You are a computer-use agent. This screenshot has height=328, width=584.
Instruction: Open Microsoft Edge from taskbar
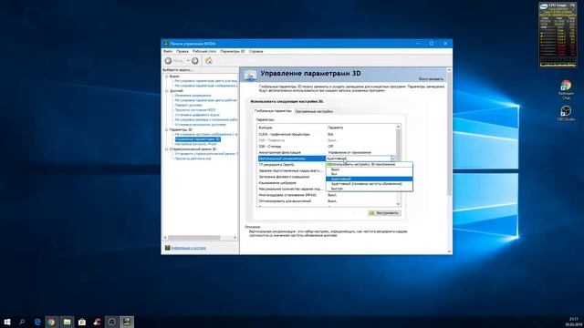[37, 322]
